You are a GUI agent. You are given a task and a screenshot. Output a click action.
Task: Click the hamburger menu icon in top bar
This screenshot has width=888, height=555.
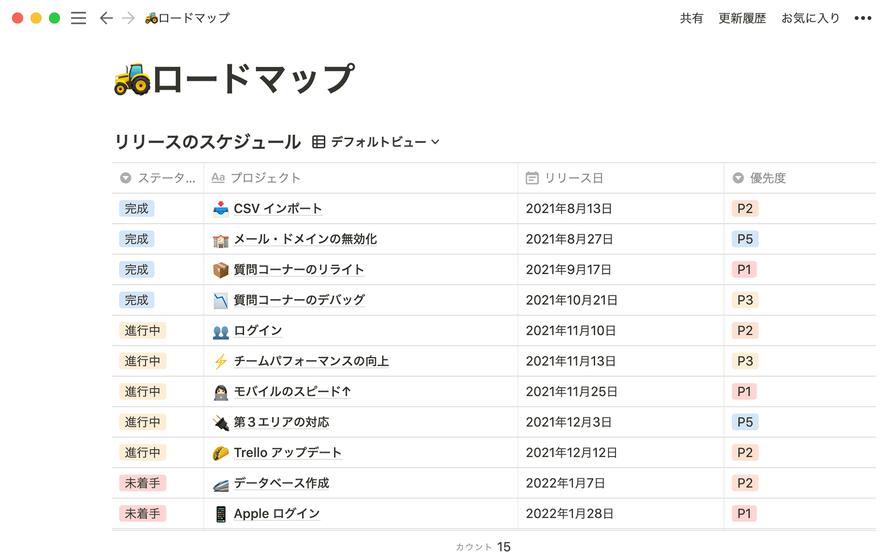tap(78, 18)
